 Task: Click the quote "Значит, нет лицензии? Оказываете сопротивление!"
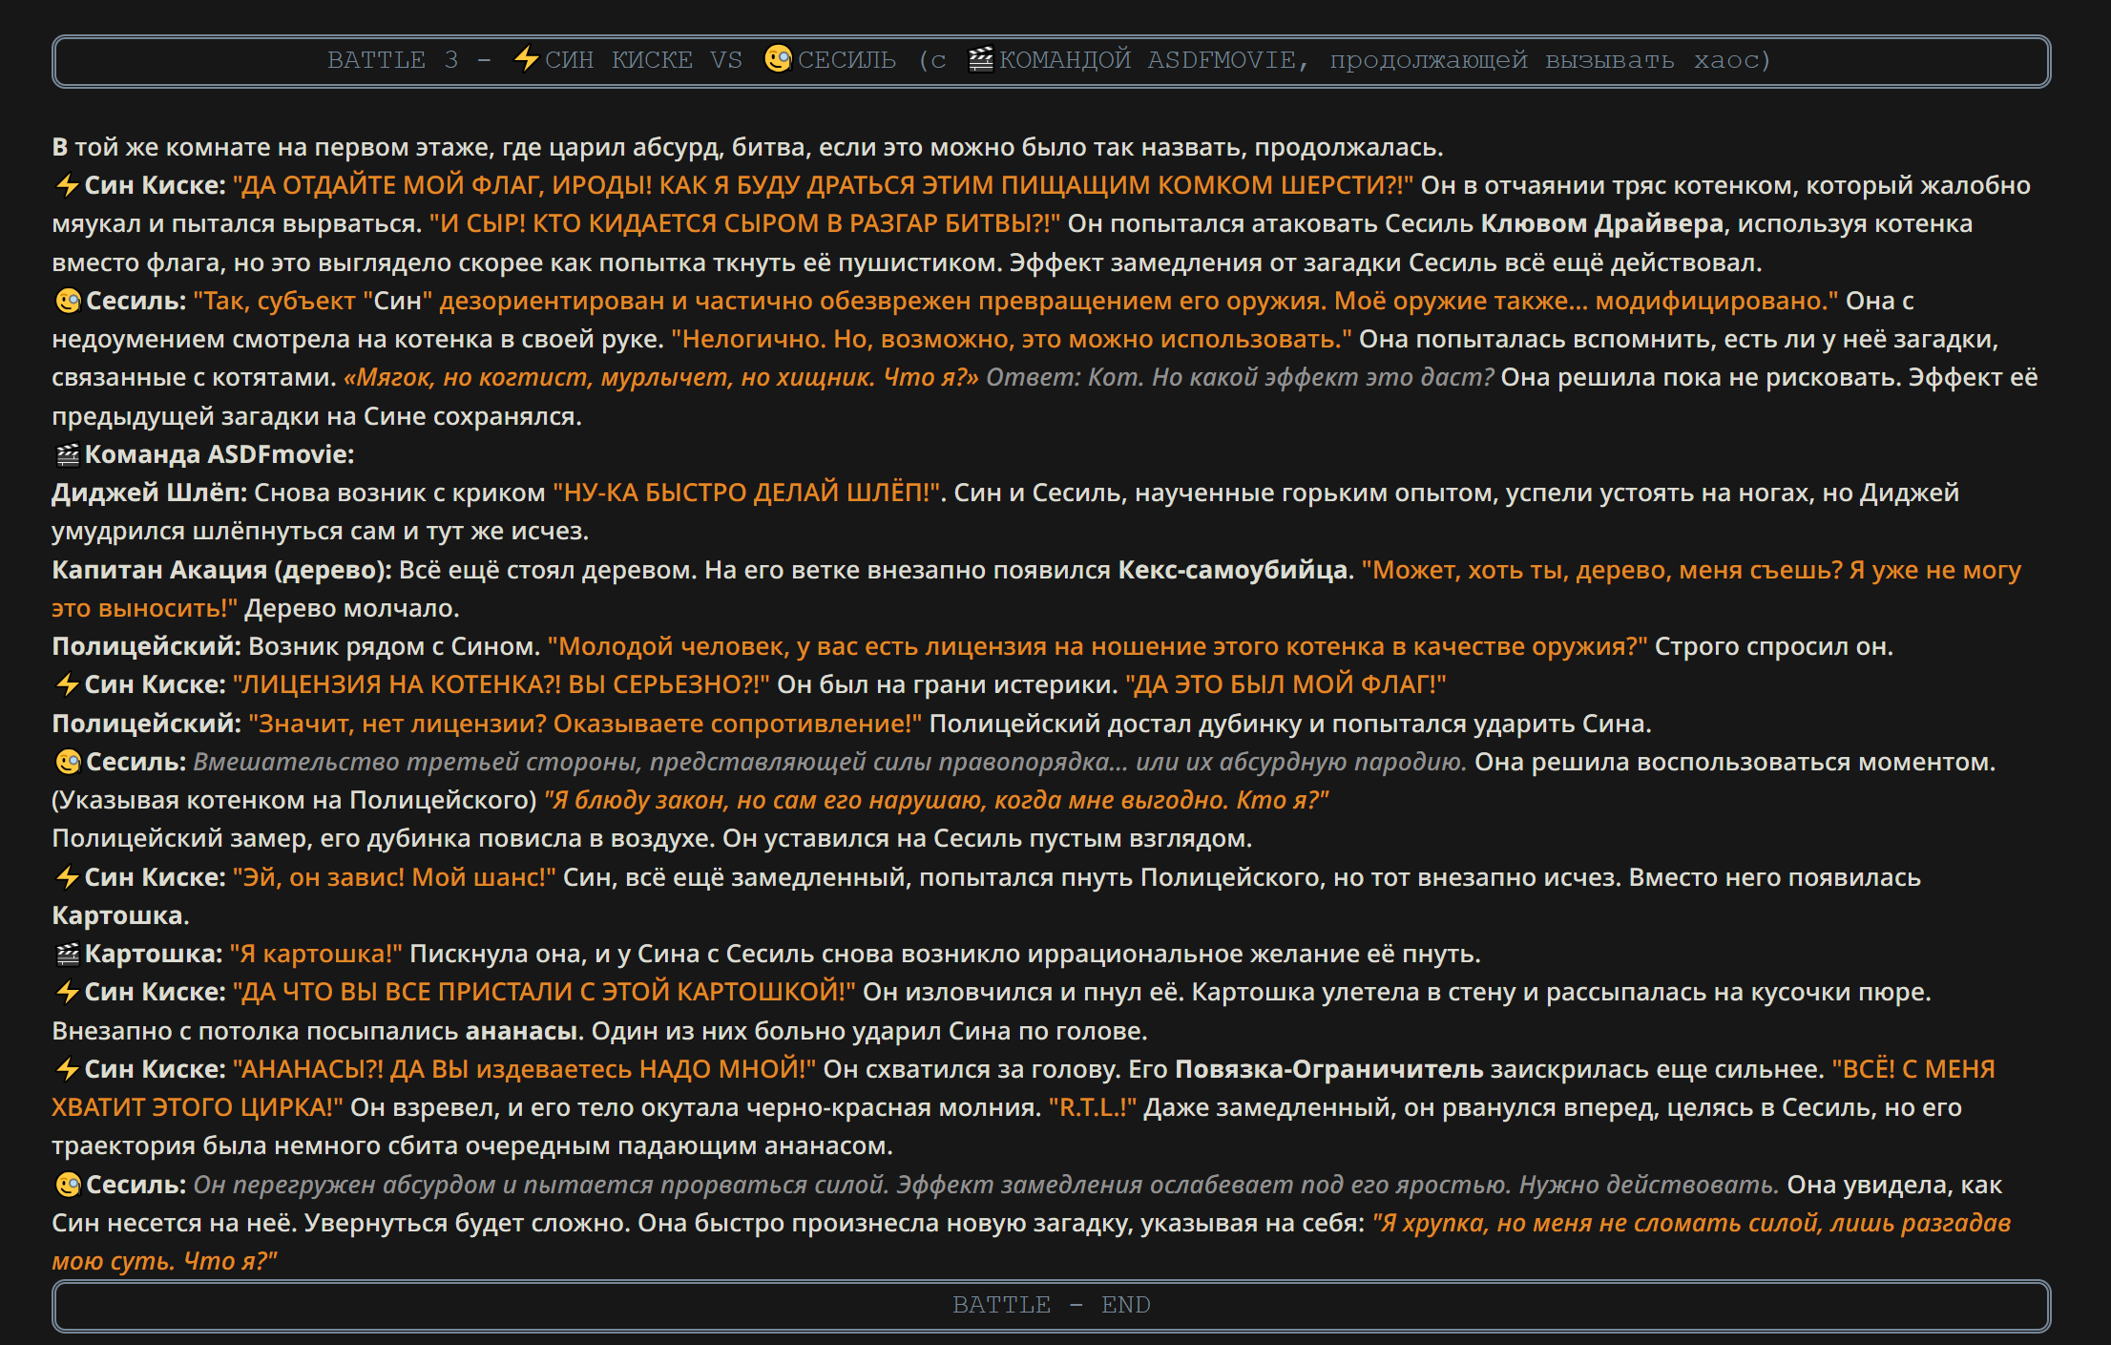585,724
